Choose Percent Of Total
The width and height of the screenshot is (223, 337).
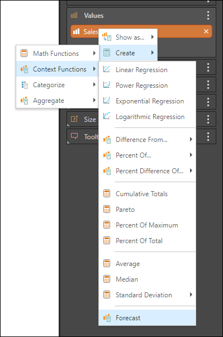point(147,240)
